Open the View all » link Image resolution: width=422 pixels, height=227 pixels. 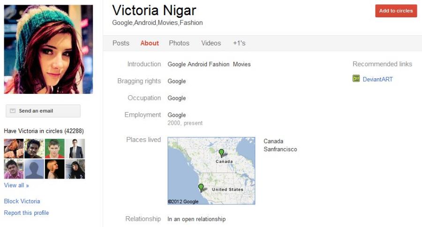(16, 185)
